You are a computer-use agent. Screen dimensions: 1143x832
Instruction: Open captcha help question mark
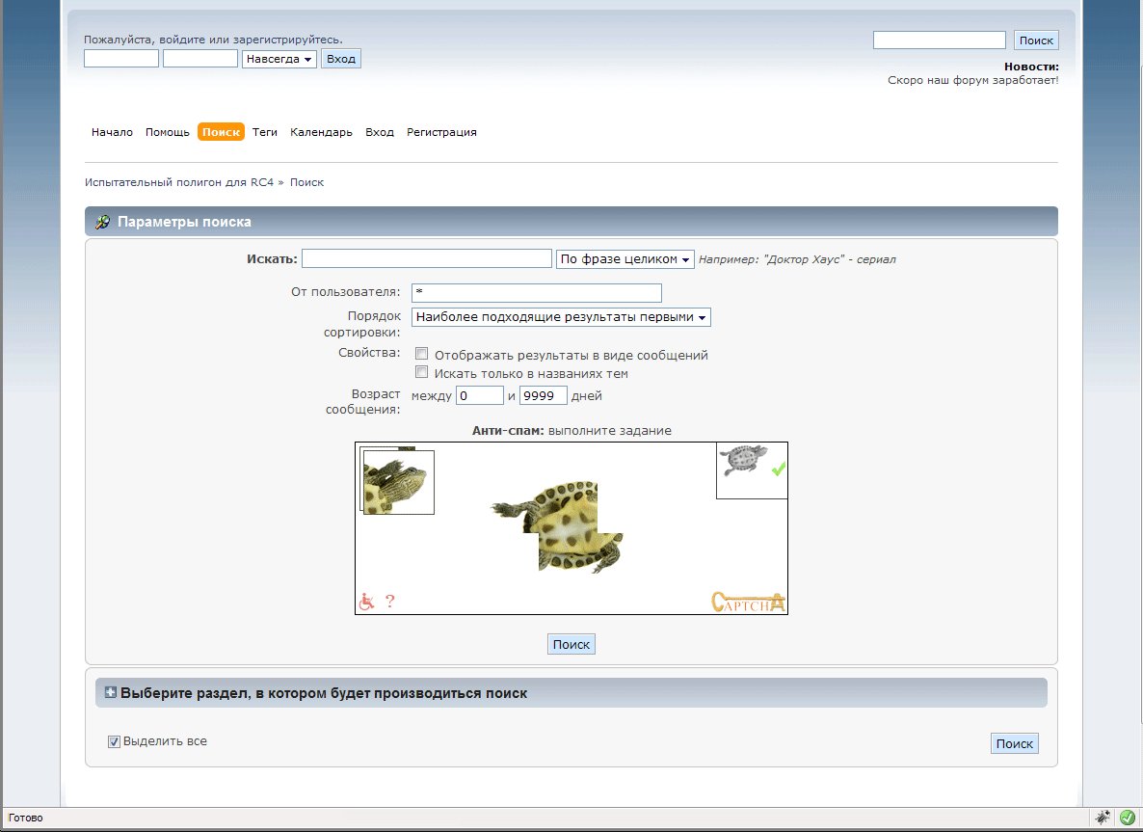(390, 601)
